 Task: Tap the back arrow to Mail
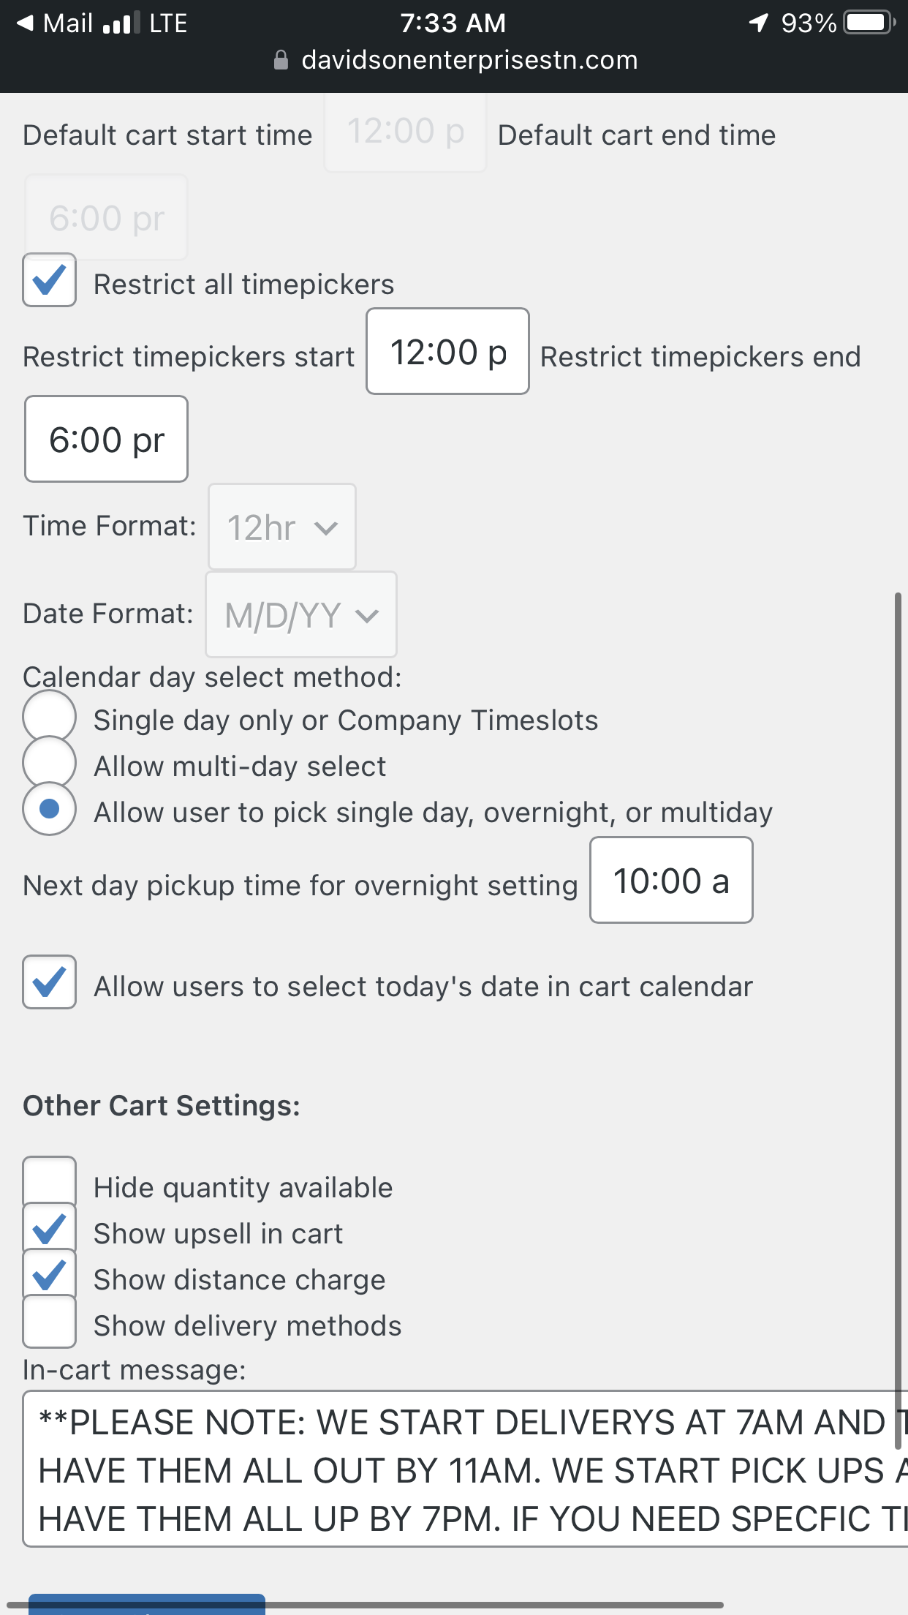[26, 23]
